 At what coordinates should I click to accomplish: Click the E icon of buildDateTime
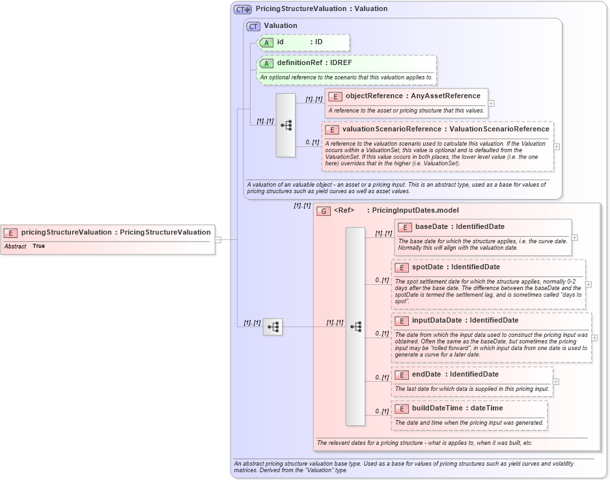coord(402,408)
